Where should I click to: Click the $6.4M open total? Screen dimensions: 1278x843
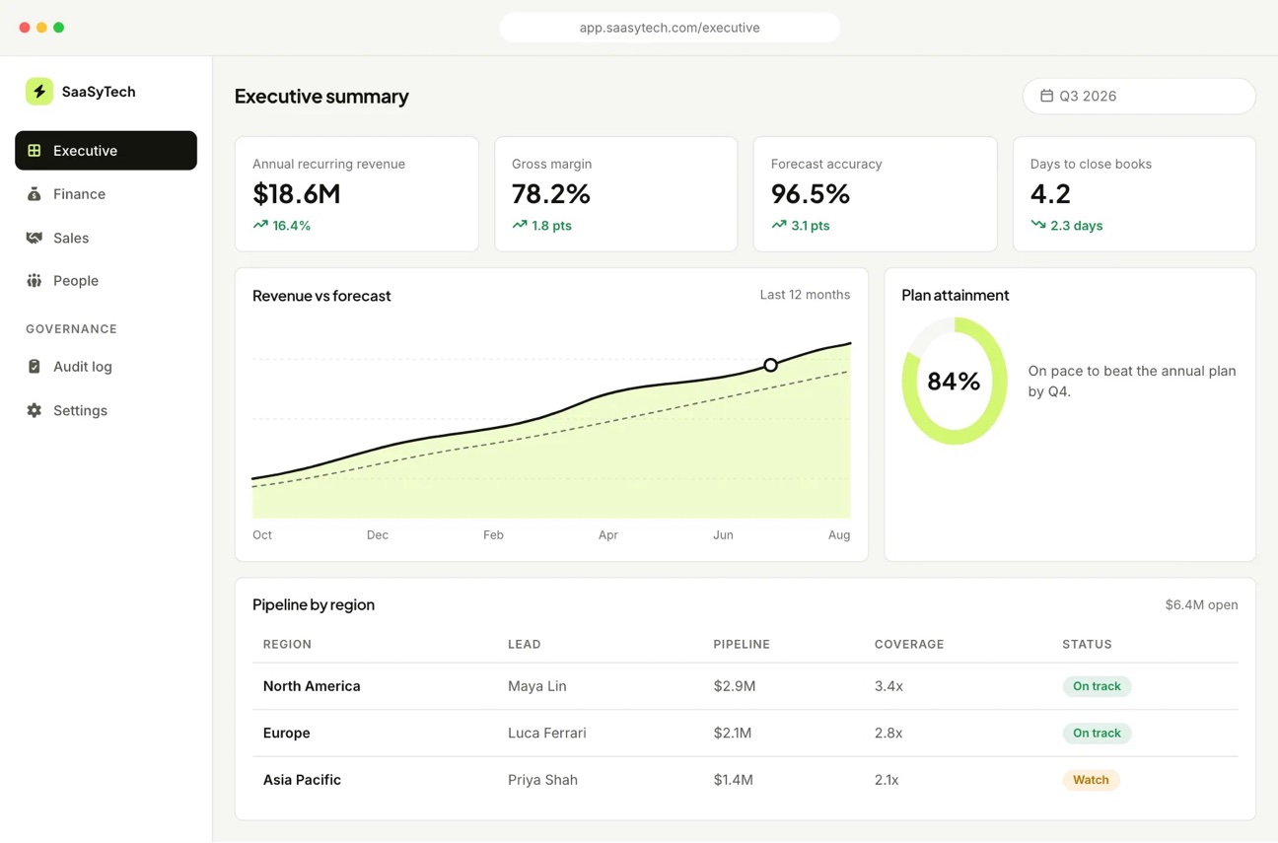1201,605
